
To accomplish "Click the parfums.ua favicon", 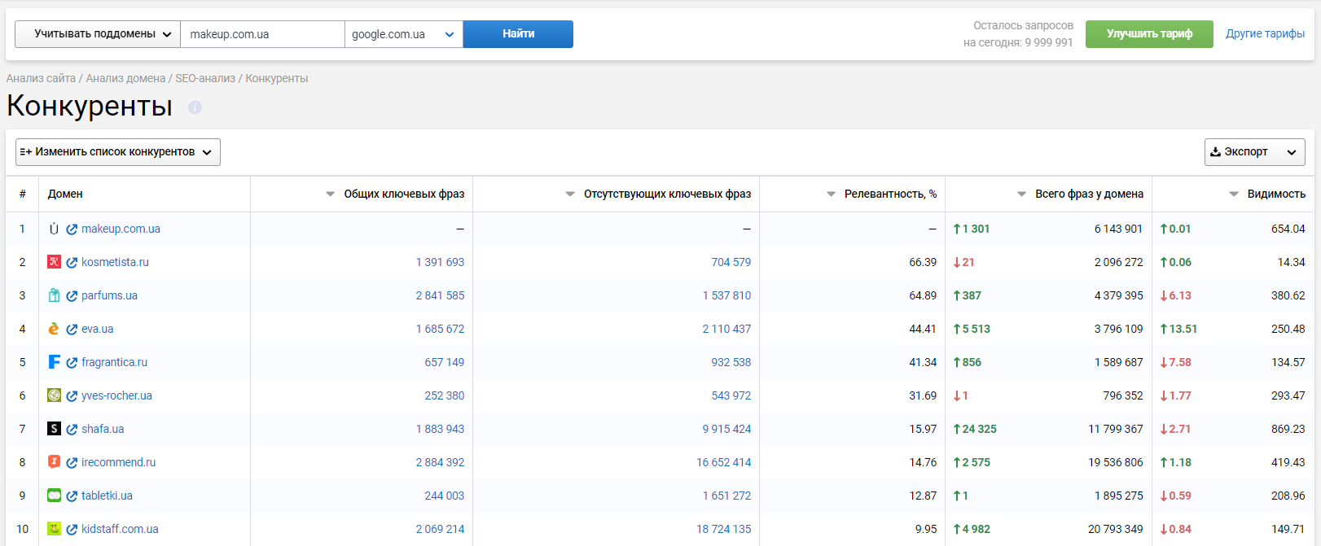I will tap(54, 295).
